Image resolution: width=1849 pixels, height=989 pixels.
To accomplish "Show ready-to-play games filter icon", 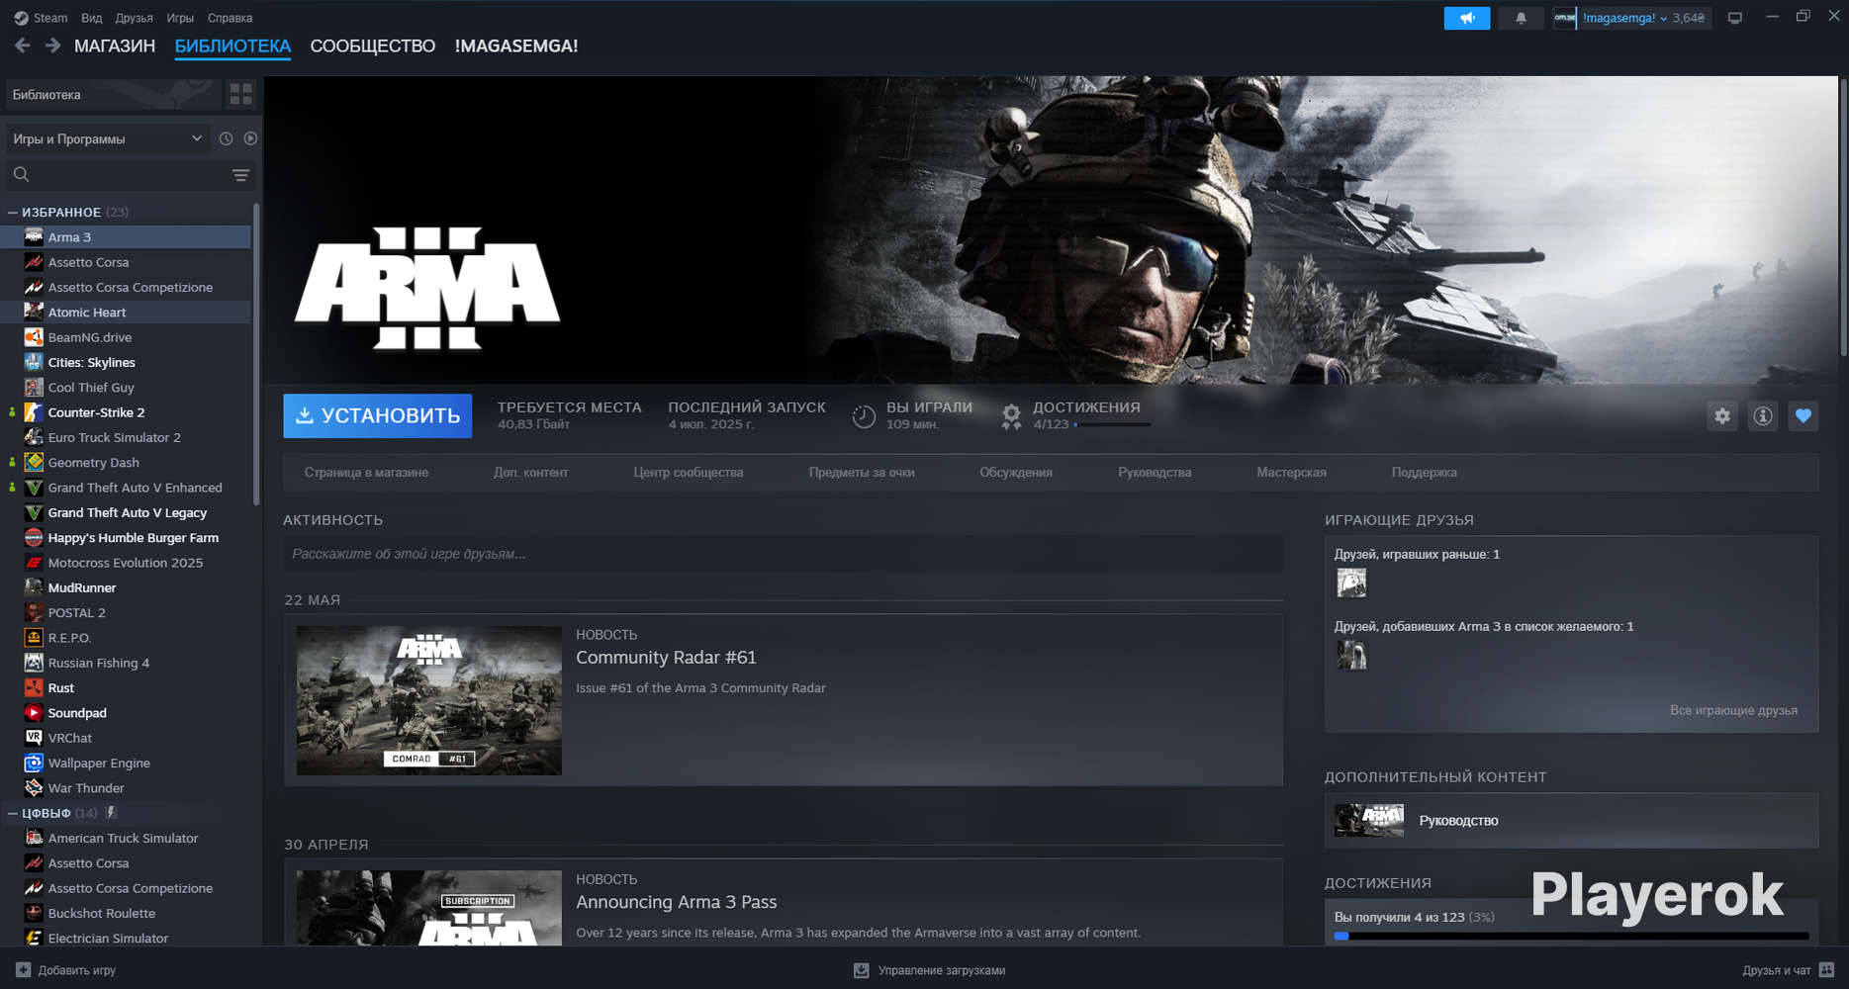I will click(x=250, y=138).
